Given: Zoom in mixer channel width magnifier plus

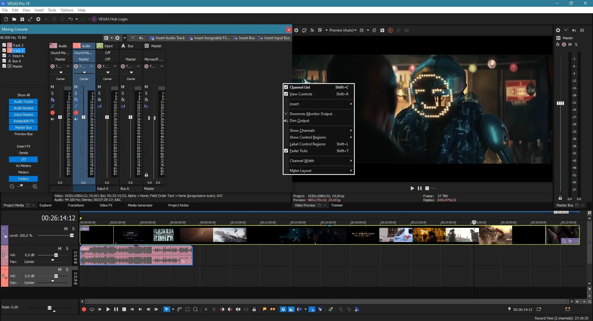Looking at the screenshot, I should 35,186.
